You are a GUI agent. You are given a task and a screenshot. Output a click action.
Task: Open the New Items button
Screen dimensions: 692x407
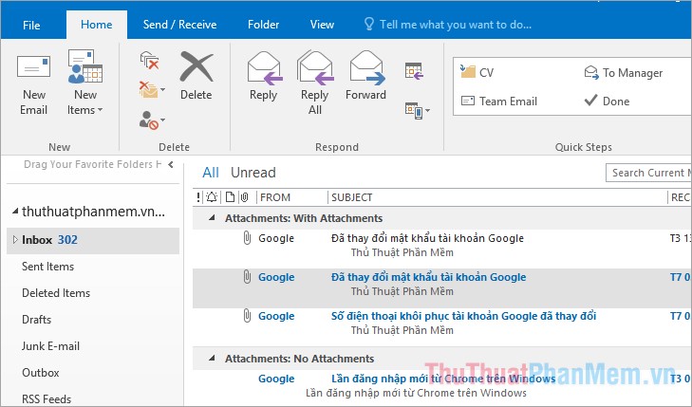pyautogui.click(x=84, y=83)
